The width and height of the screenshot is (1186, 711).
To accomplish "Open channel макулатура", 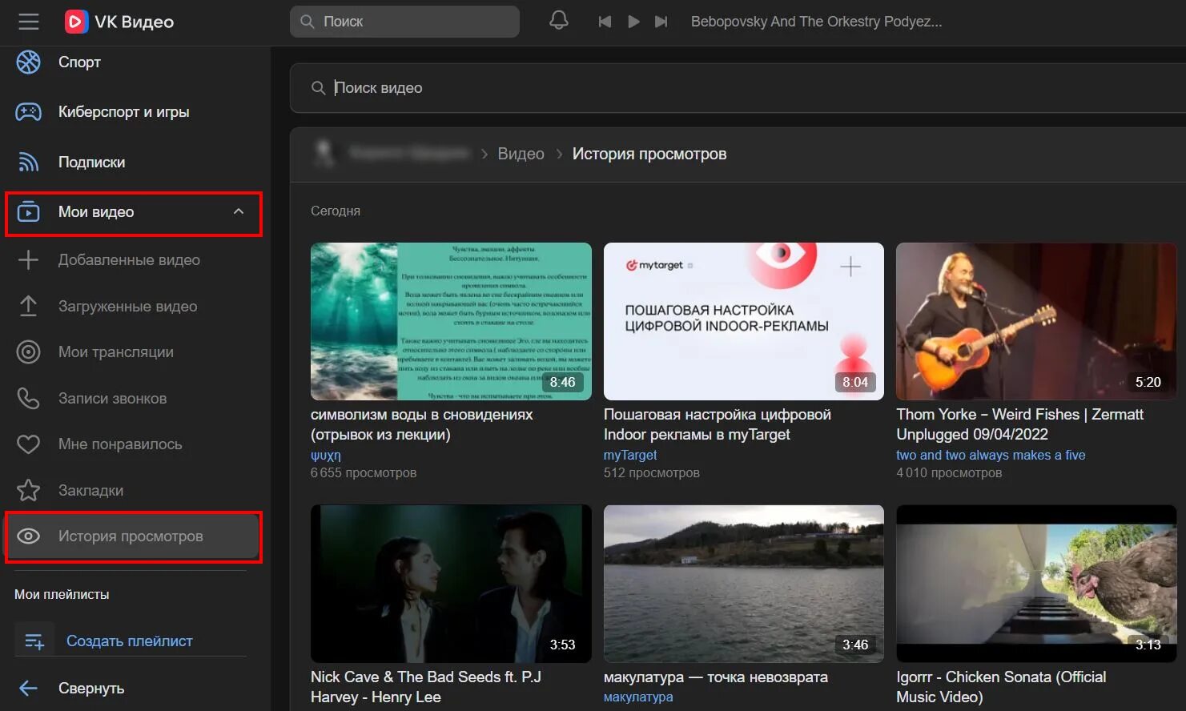I will pyautogui.click(x=638, y=697).
